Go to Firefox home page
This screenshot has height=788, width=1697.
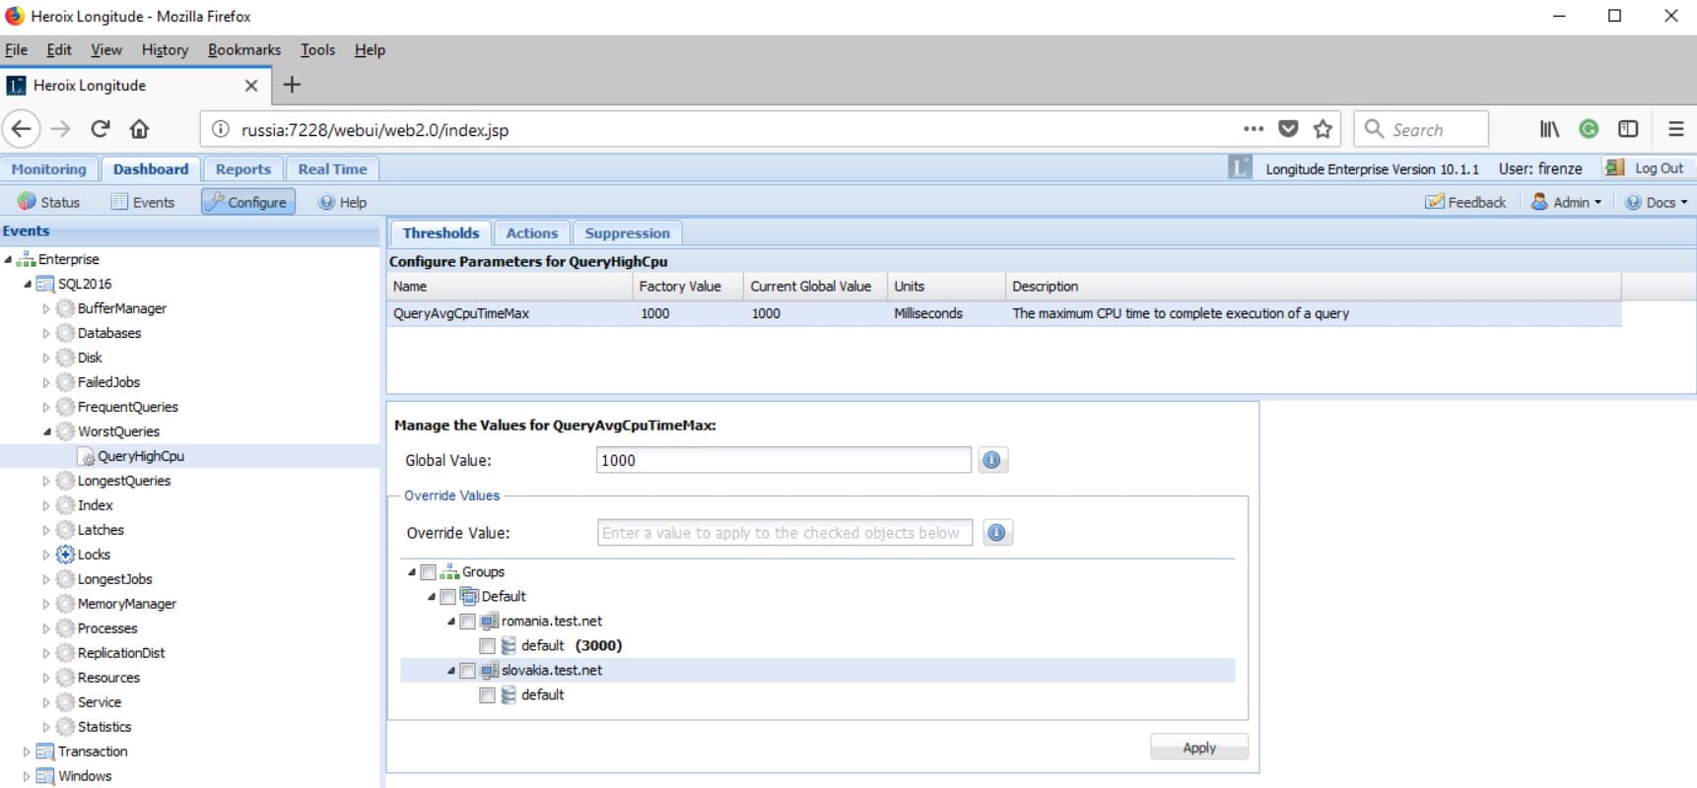140,129
